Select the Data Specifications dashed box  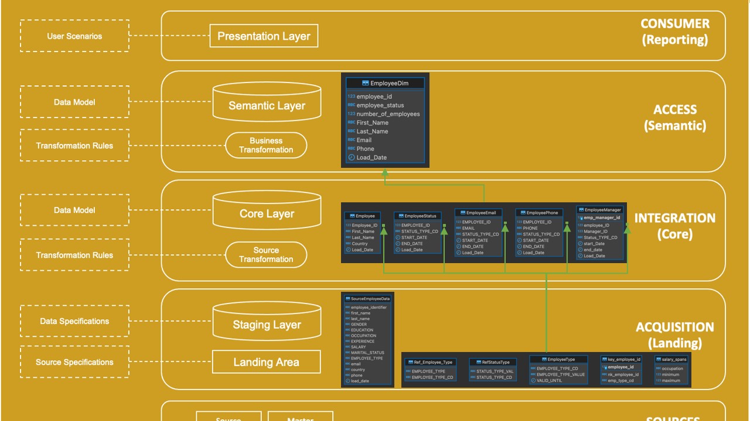tap(74, 321)
